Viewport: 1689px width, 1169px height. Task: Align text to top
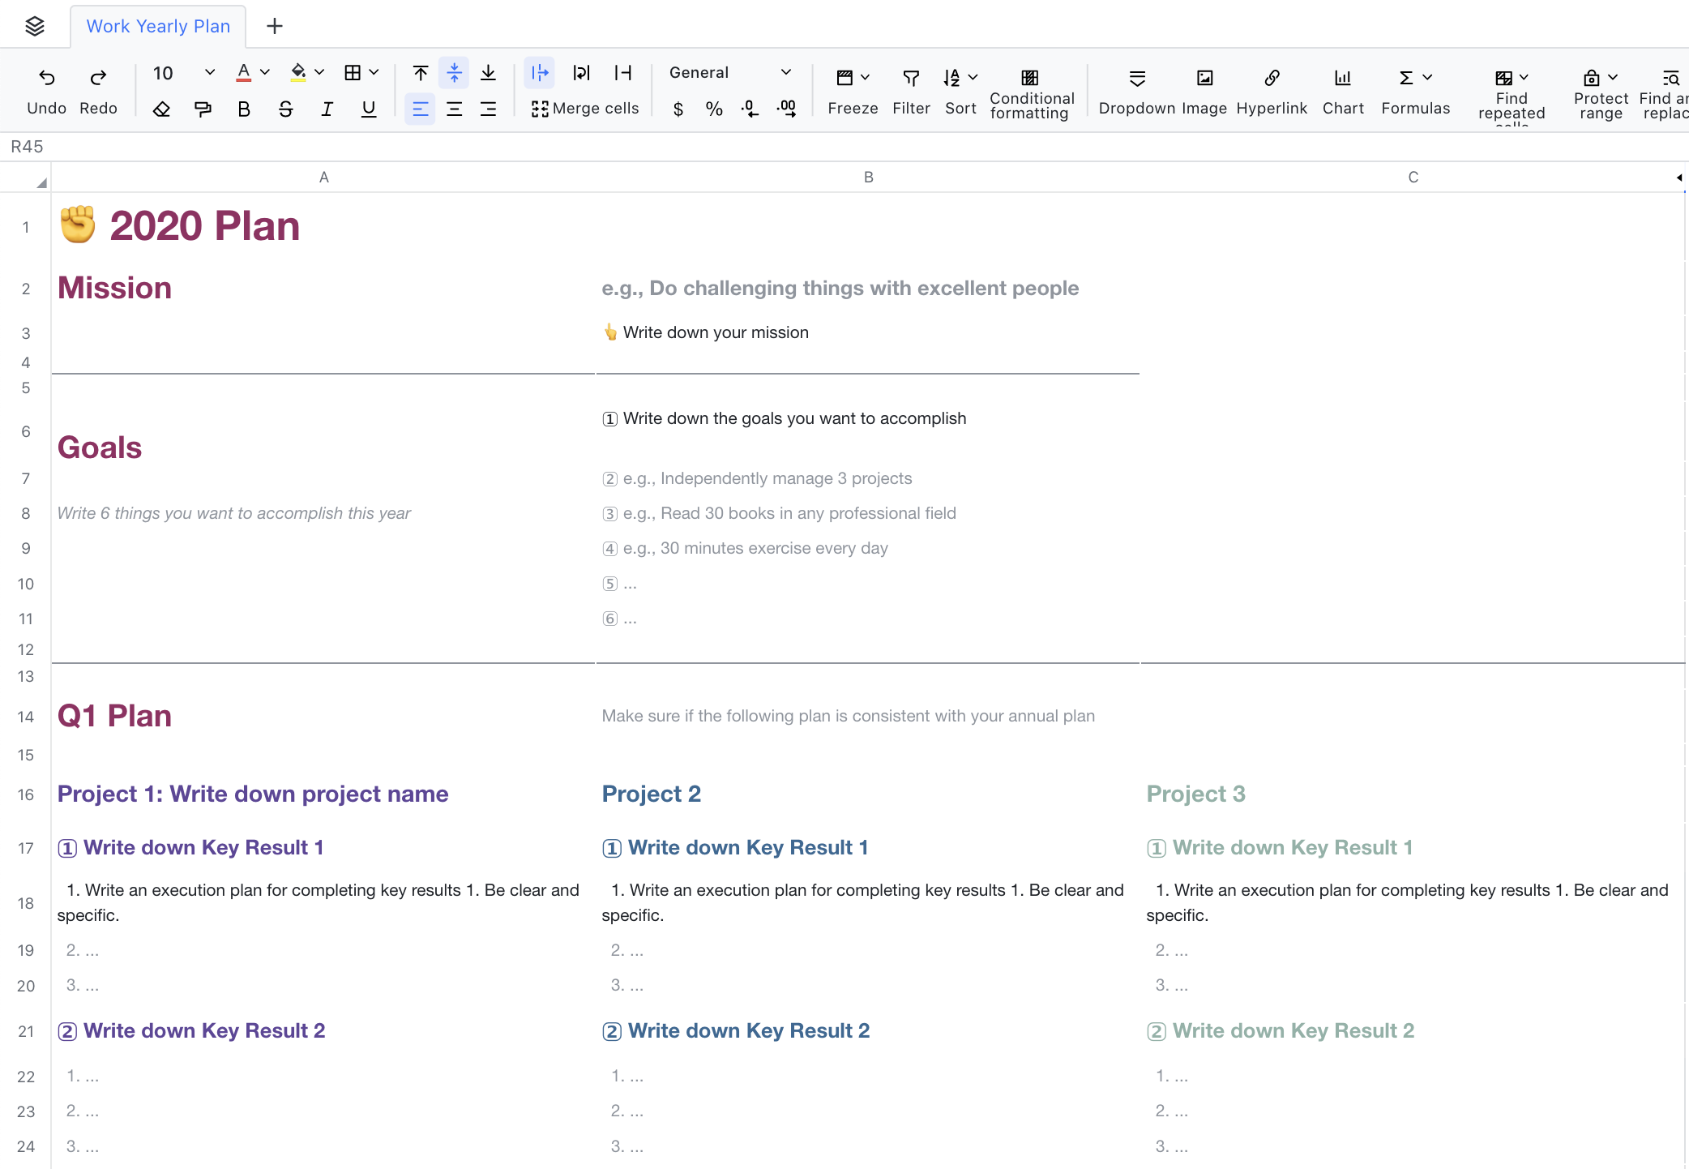[421, 73]
